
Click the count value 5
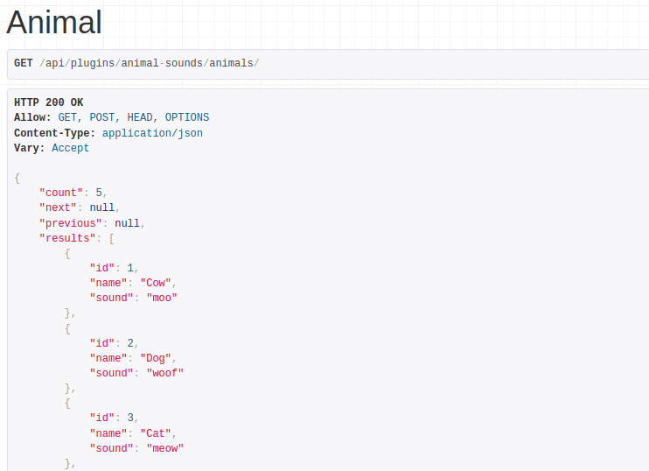tap(99, 193)
